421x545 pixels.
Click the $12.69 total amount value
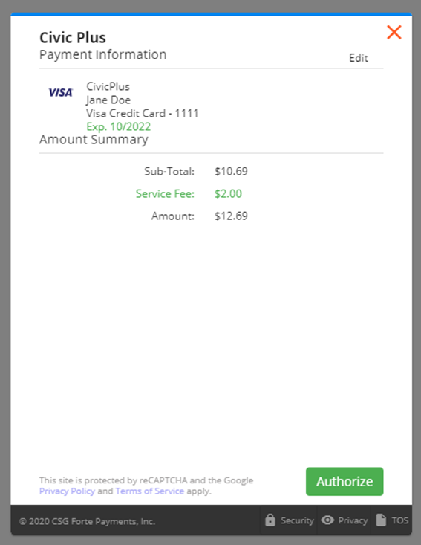(231, 216)
